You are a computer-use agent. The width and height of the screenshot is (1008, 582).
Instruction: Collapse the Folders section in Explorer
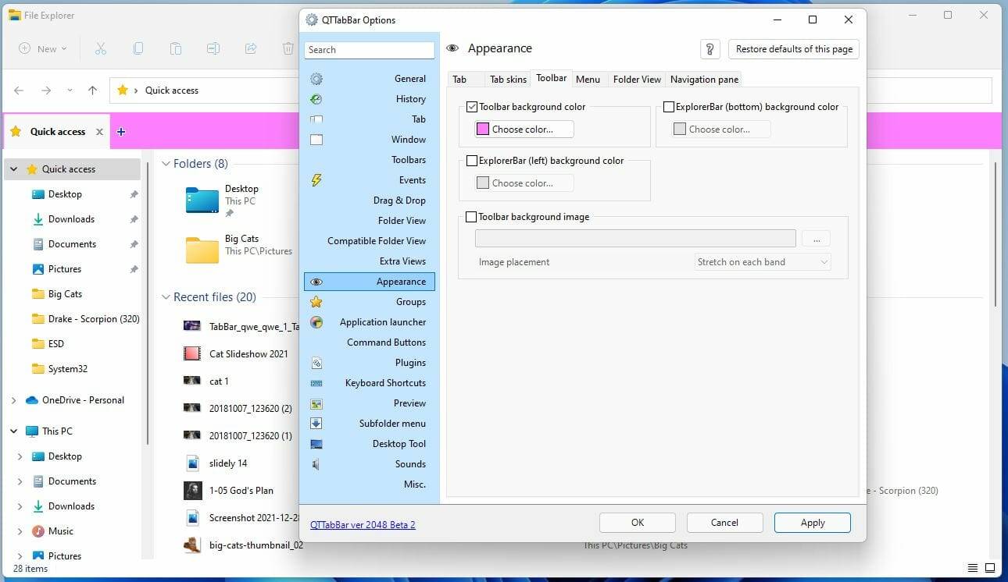click(x=165, y=164)
